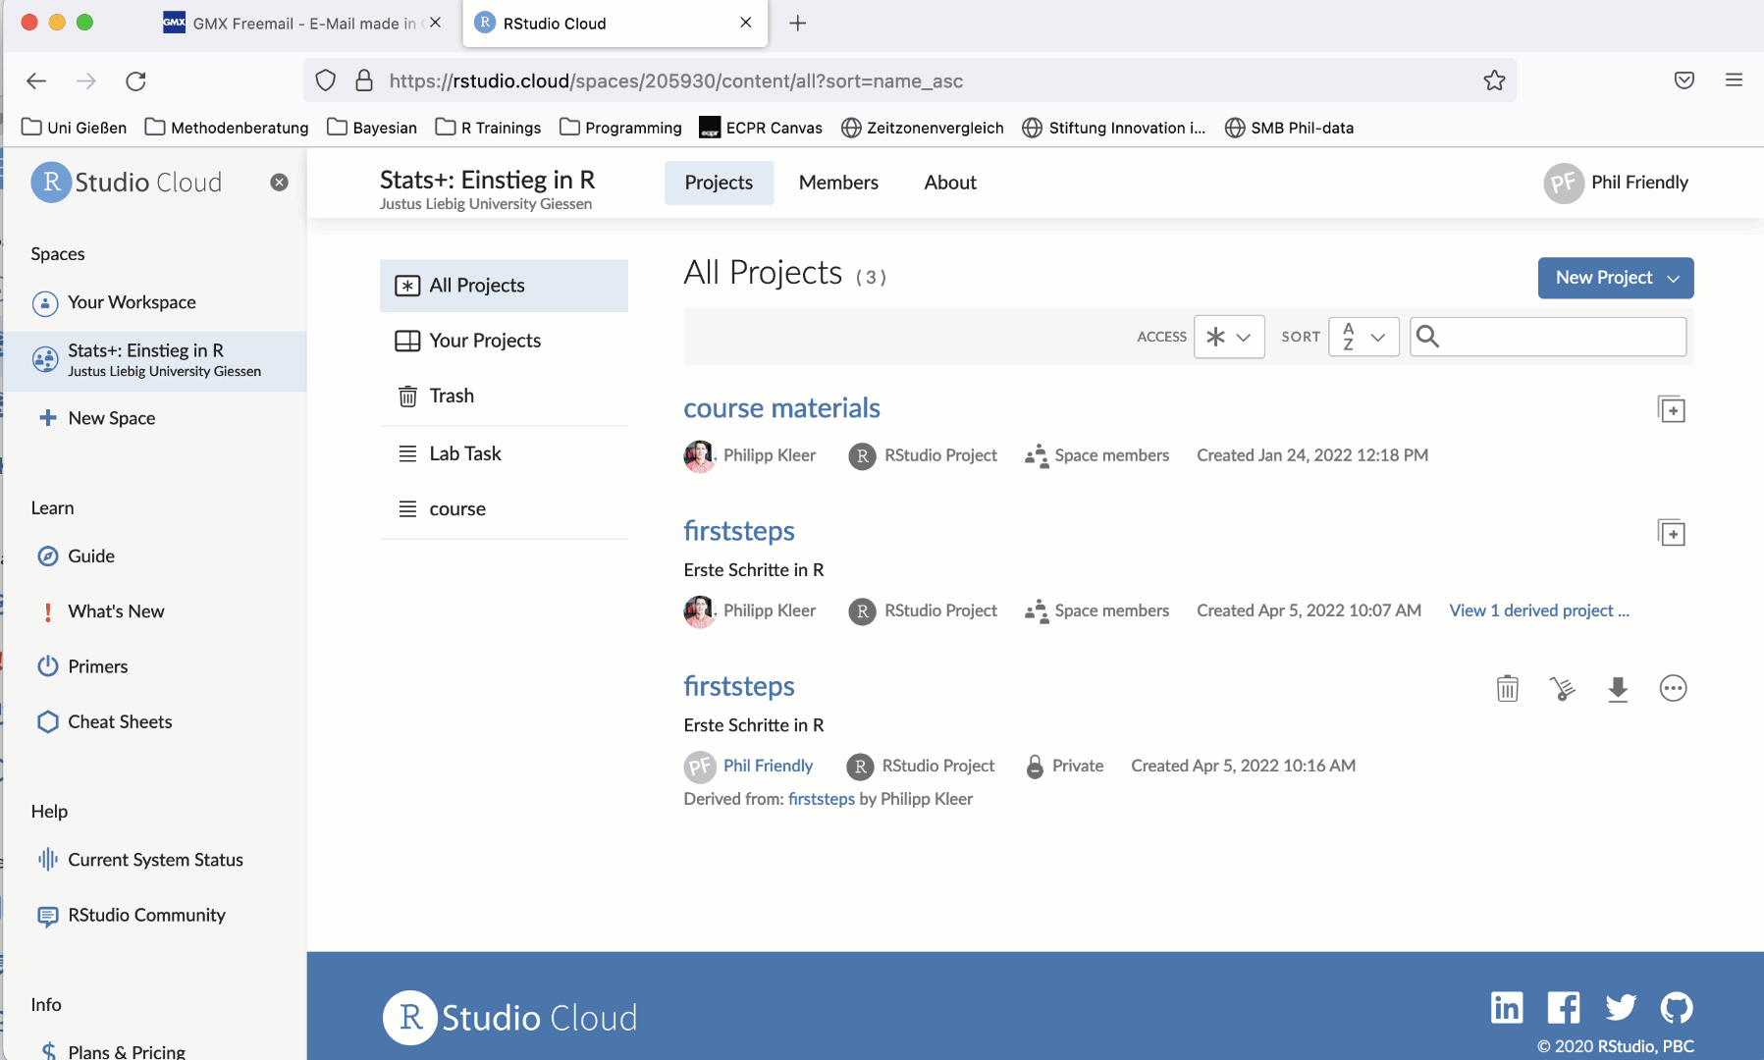
Task: Open the R Trainings bookmarks folder
Action: (x=488, y=128)
